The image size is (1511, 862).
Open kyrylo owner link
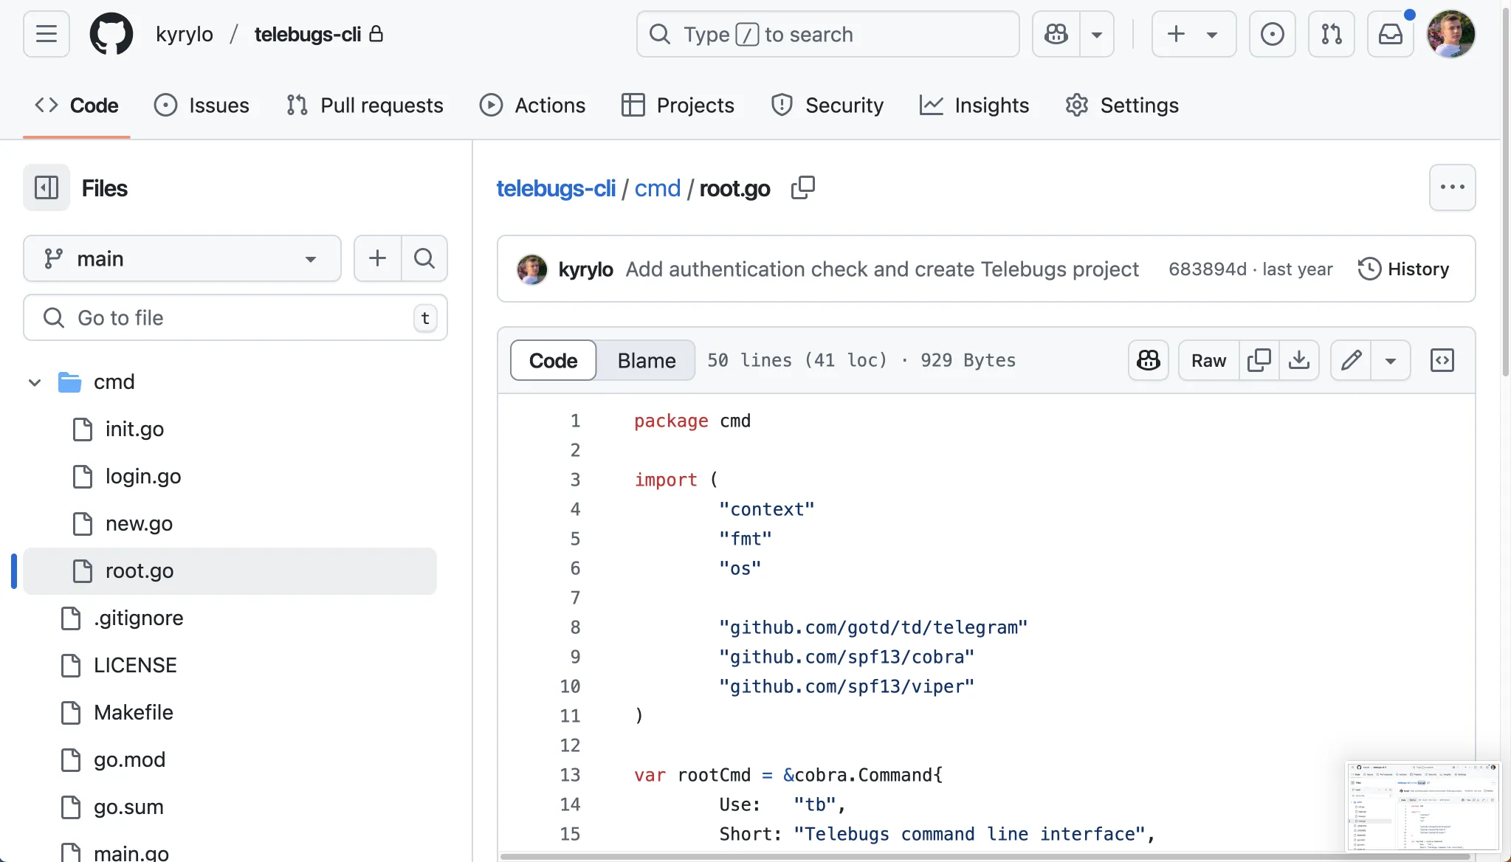185,34
